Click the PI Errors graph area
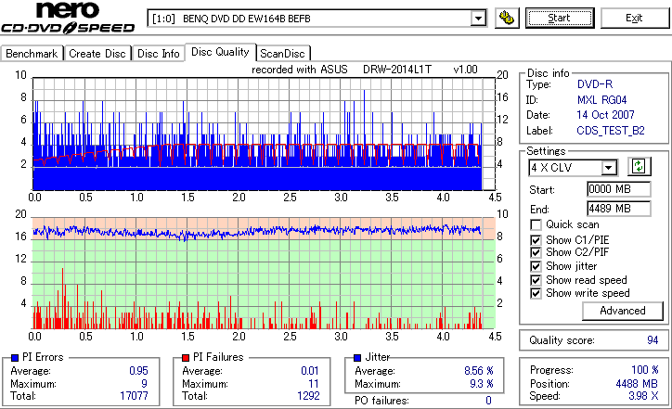Viewport: 672px width, 409px height. click(x=264, y=134)
